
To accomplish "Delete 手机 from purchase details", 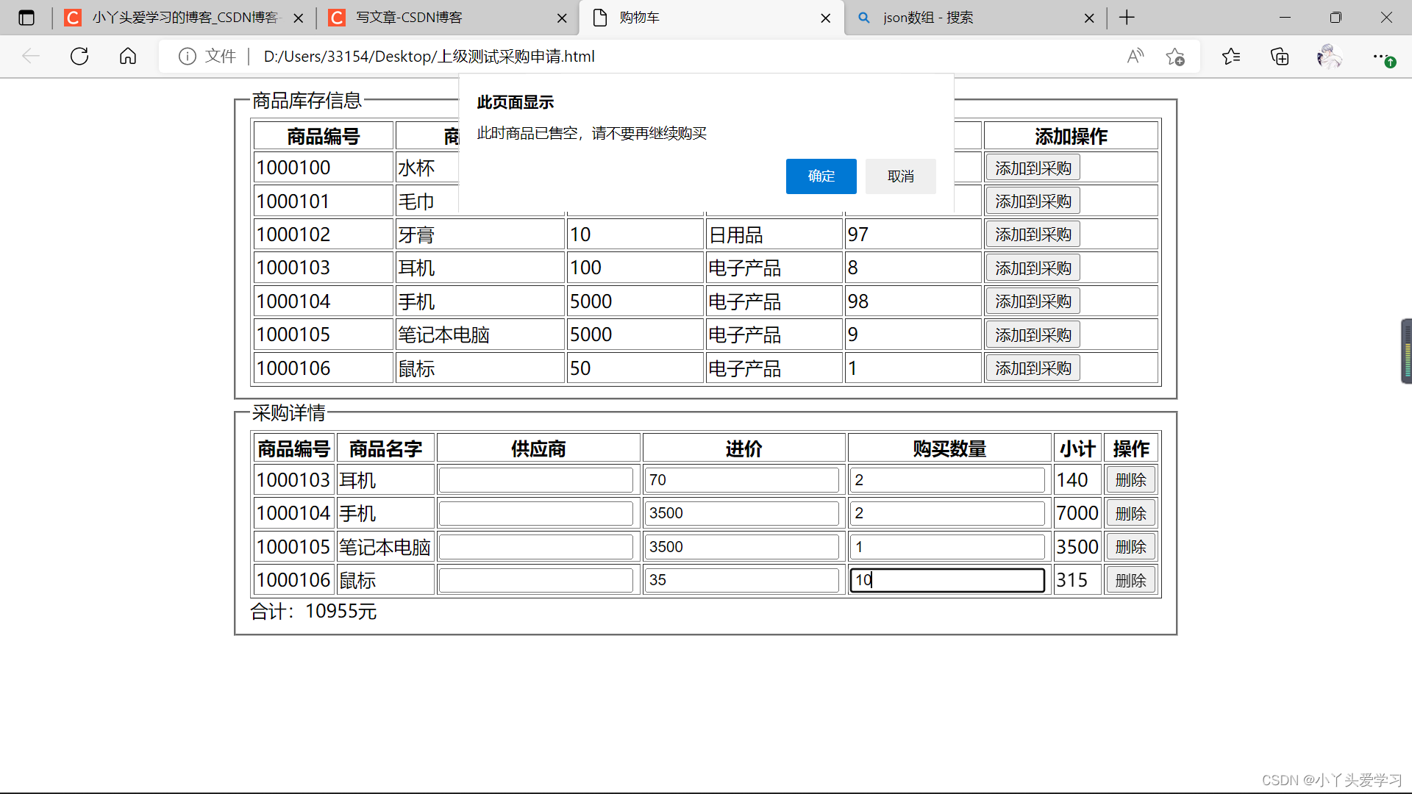I will click(x=1130, y=513).
